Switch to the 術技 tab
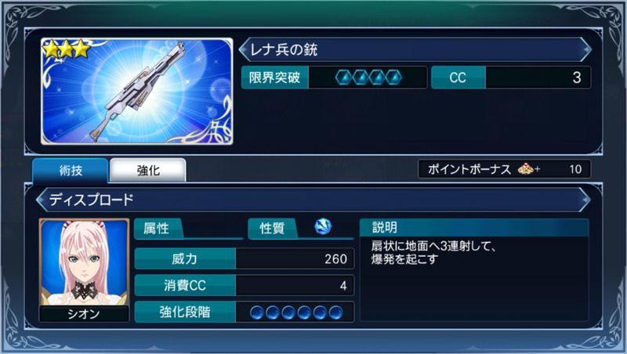 pos(71,171)
